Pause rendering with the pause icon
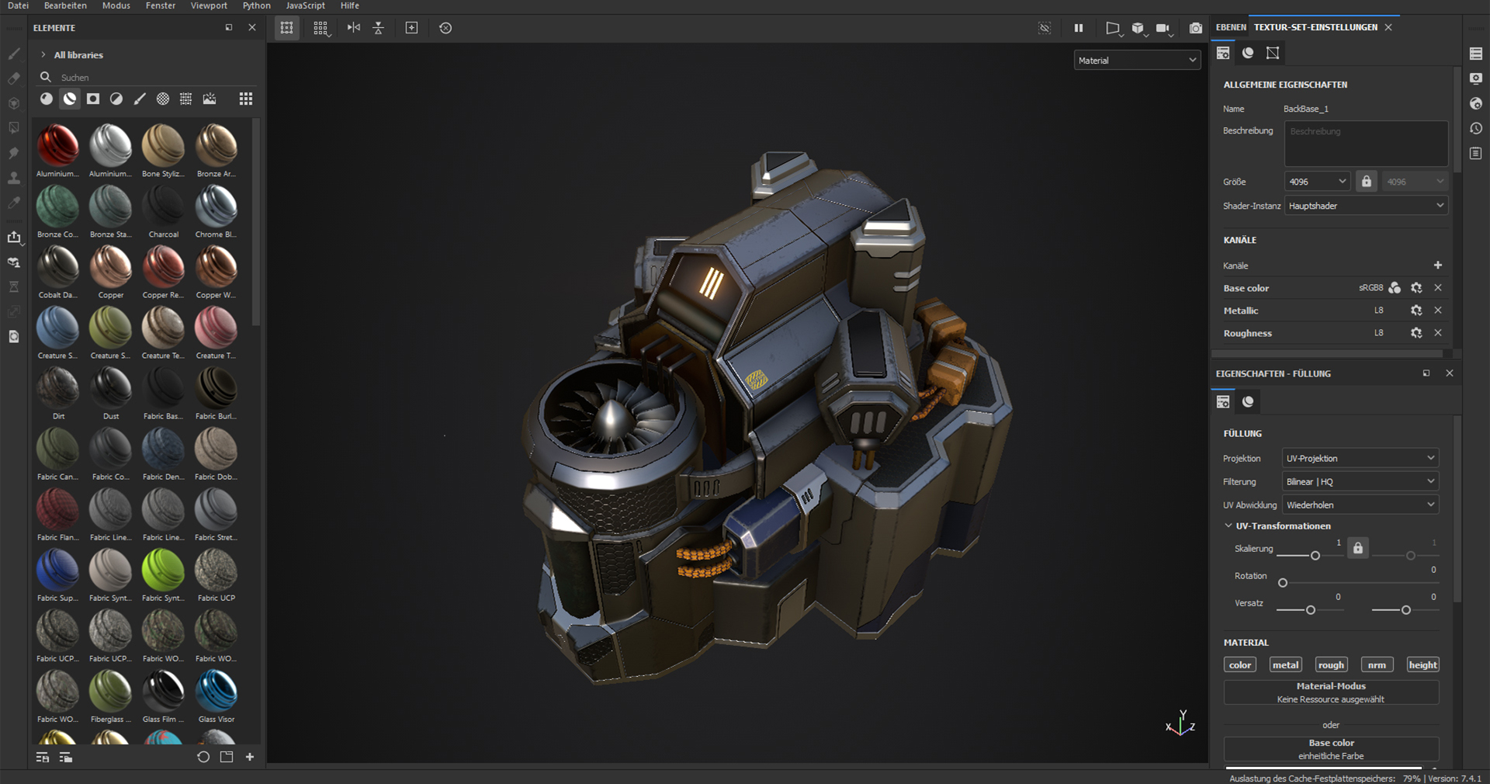 pos(1078,28)
